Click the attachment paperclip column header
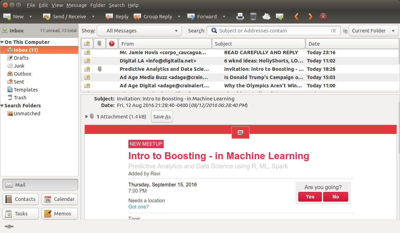 (x=99, y=44)
